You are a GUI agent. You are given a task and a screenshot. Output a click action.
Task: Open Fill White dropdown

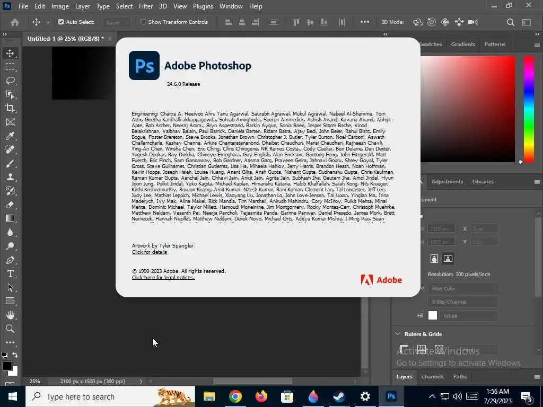click(469, 316)
